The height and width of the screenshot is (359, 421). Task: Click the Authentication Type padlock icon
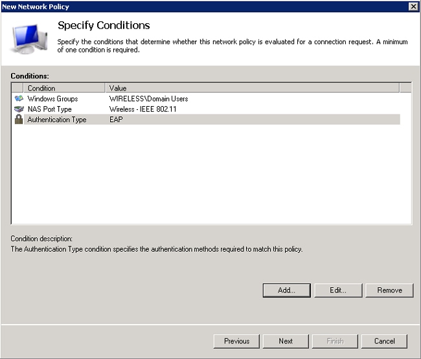19,119
